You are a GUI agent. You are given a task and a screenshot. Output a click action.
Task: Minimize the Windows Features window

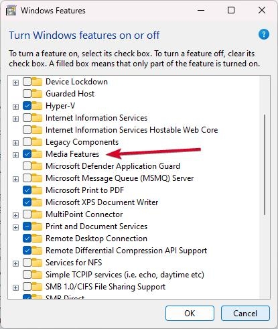pyautogui.click(x=201, y=10)
